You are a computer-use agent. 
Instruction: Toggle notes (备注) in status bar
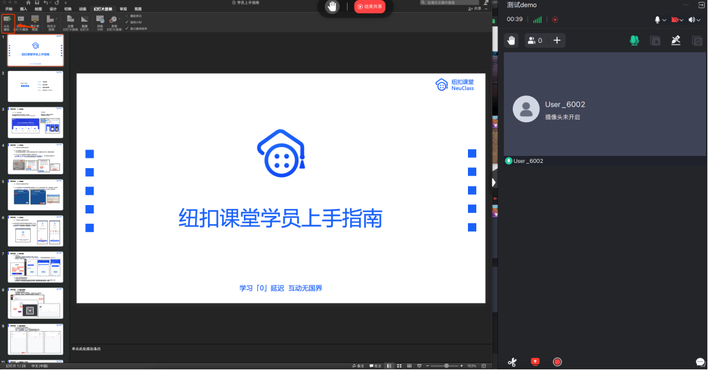[x=358, y=366]
